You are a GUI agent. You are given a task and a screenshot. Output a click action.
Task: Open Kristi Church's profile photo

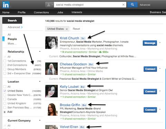pyautogui.click(x=52, y=43)
